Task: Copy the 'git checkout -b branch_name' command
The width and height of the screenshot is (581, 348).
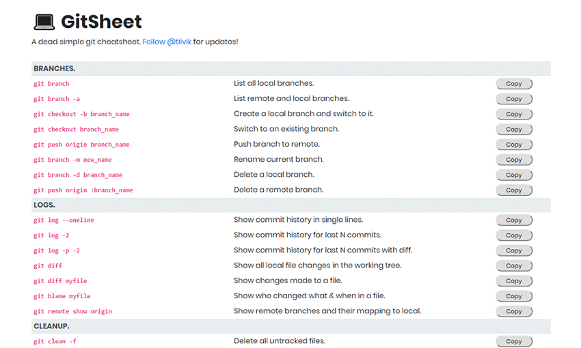Action: (x=514, y=114)
